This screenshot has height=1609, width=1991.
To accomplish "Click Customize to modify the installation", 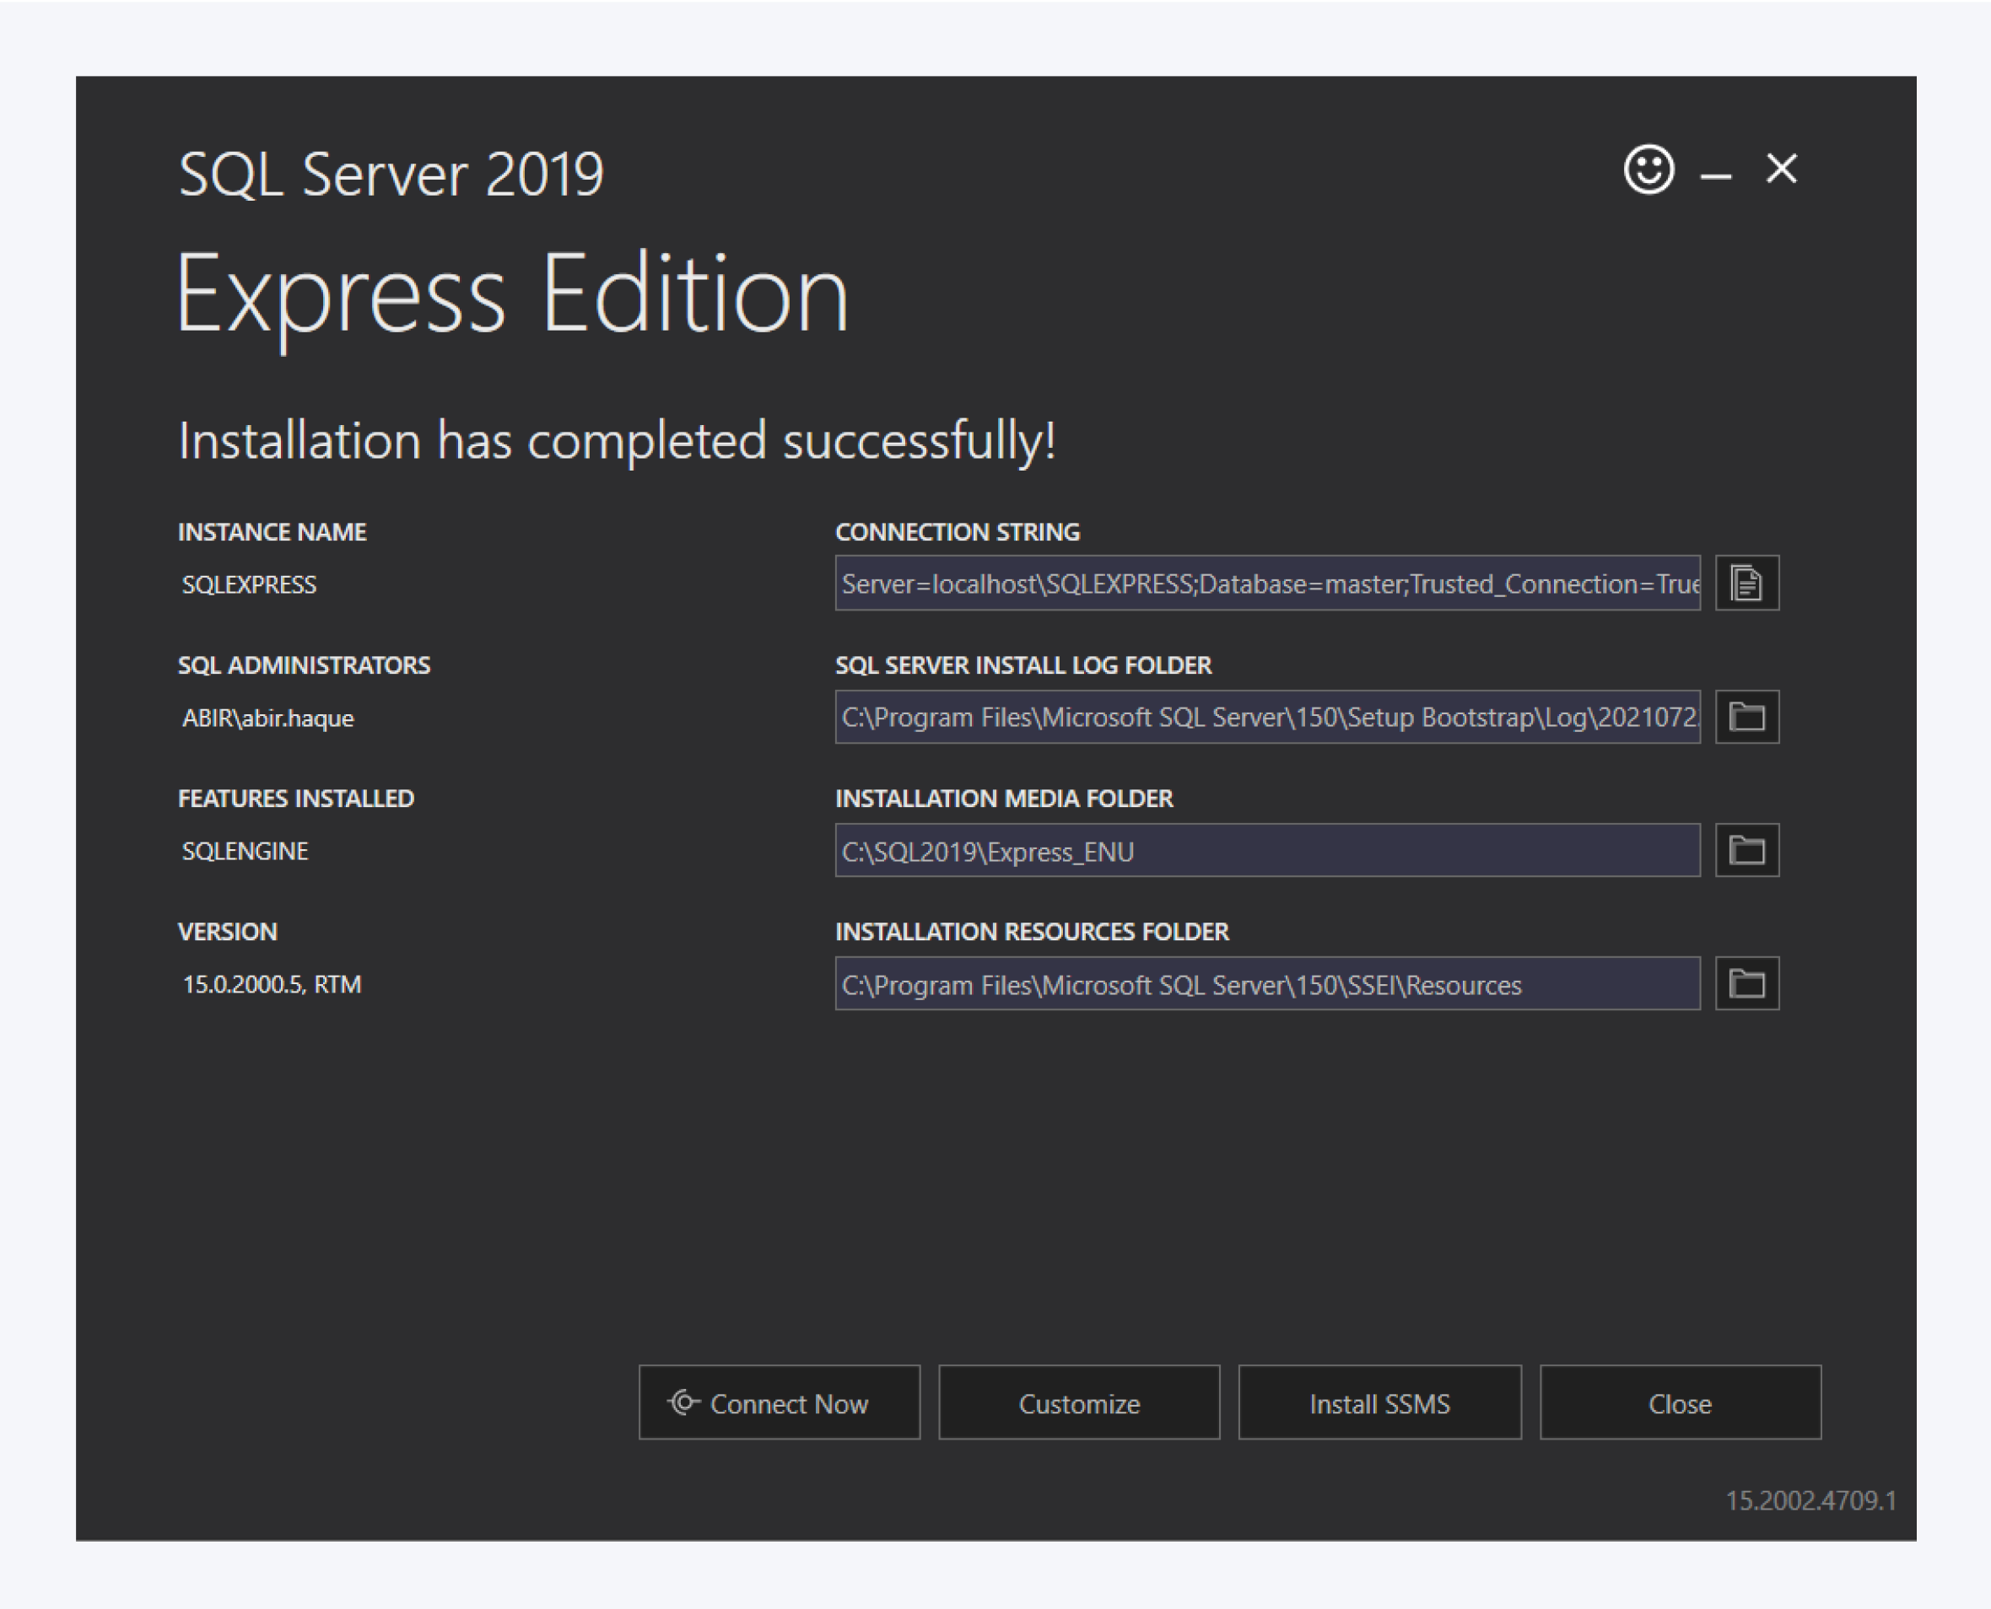I will click(1078, 1402).
